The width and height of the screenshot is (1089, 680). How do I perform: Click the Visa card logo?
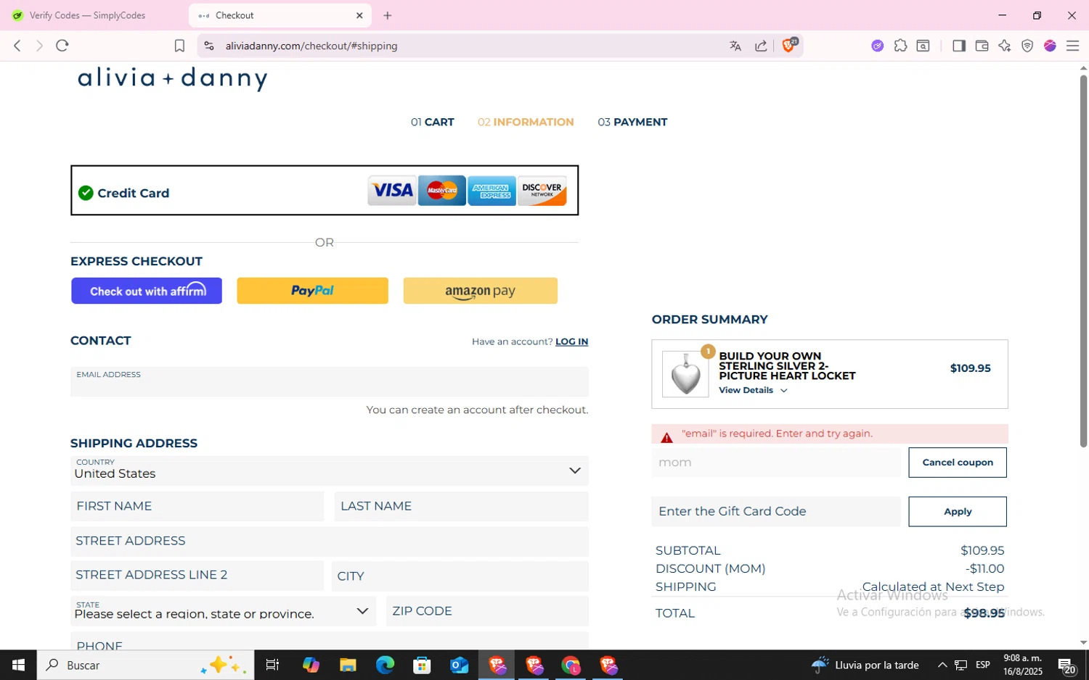click(391, 191)
